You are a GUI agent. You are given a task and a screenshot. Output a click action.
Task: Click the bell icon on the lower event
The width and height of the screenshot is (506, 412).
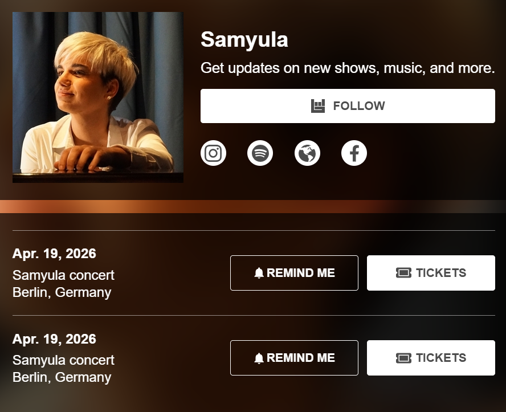(x=259, y=358)
